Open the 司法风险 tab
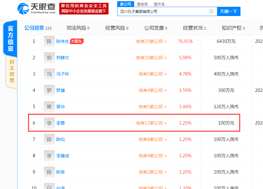 [x=78, y=28]
